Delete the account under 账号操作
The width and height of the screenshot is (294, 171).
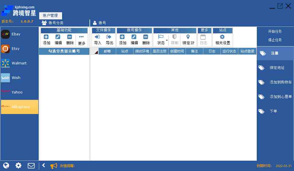(146, 40)
